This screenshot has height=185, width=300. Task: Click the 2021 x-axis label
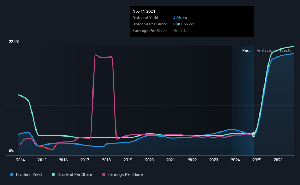click(x=171, y=160)
